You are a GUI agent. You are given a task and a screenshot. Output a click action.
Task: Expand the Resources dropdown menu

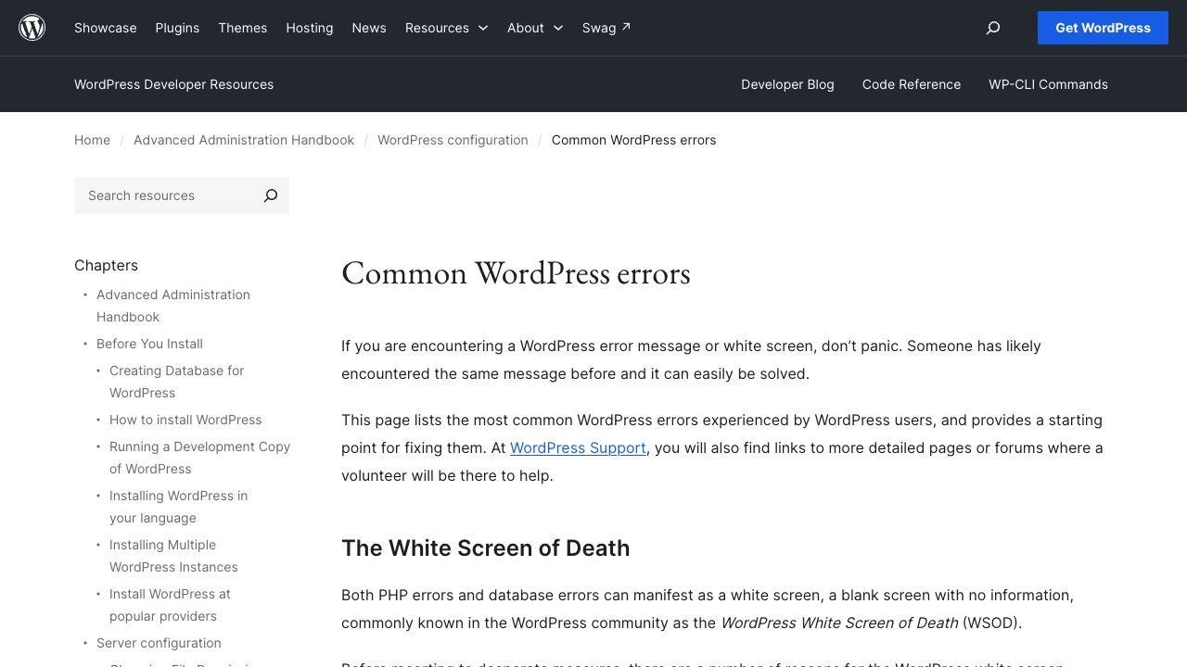tap(447, 28)
